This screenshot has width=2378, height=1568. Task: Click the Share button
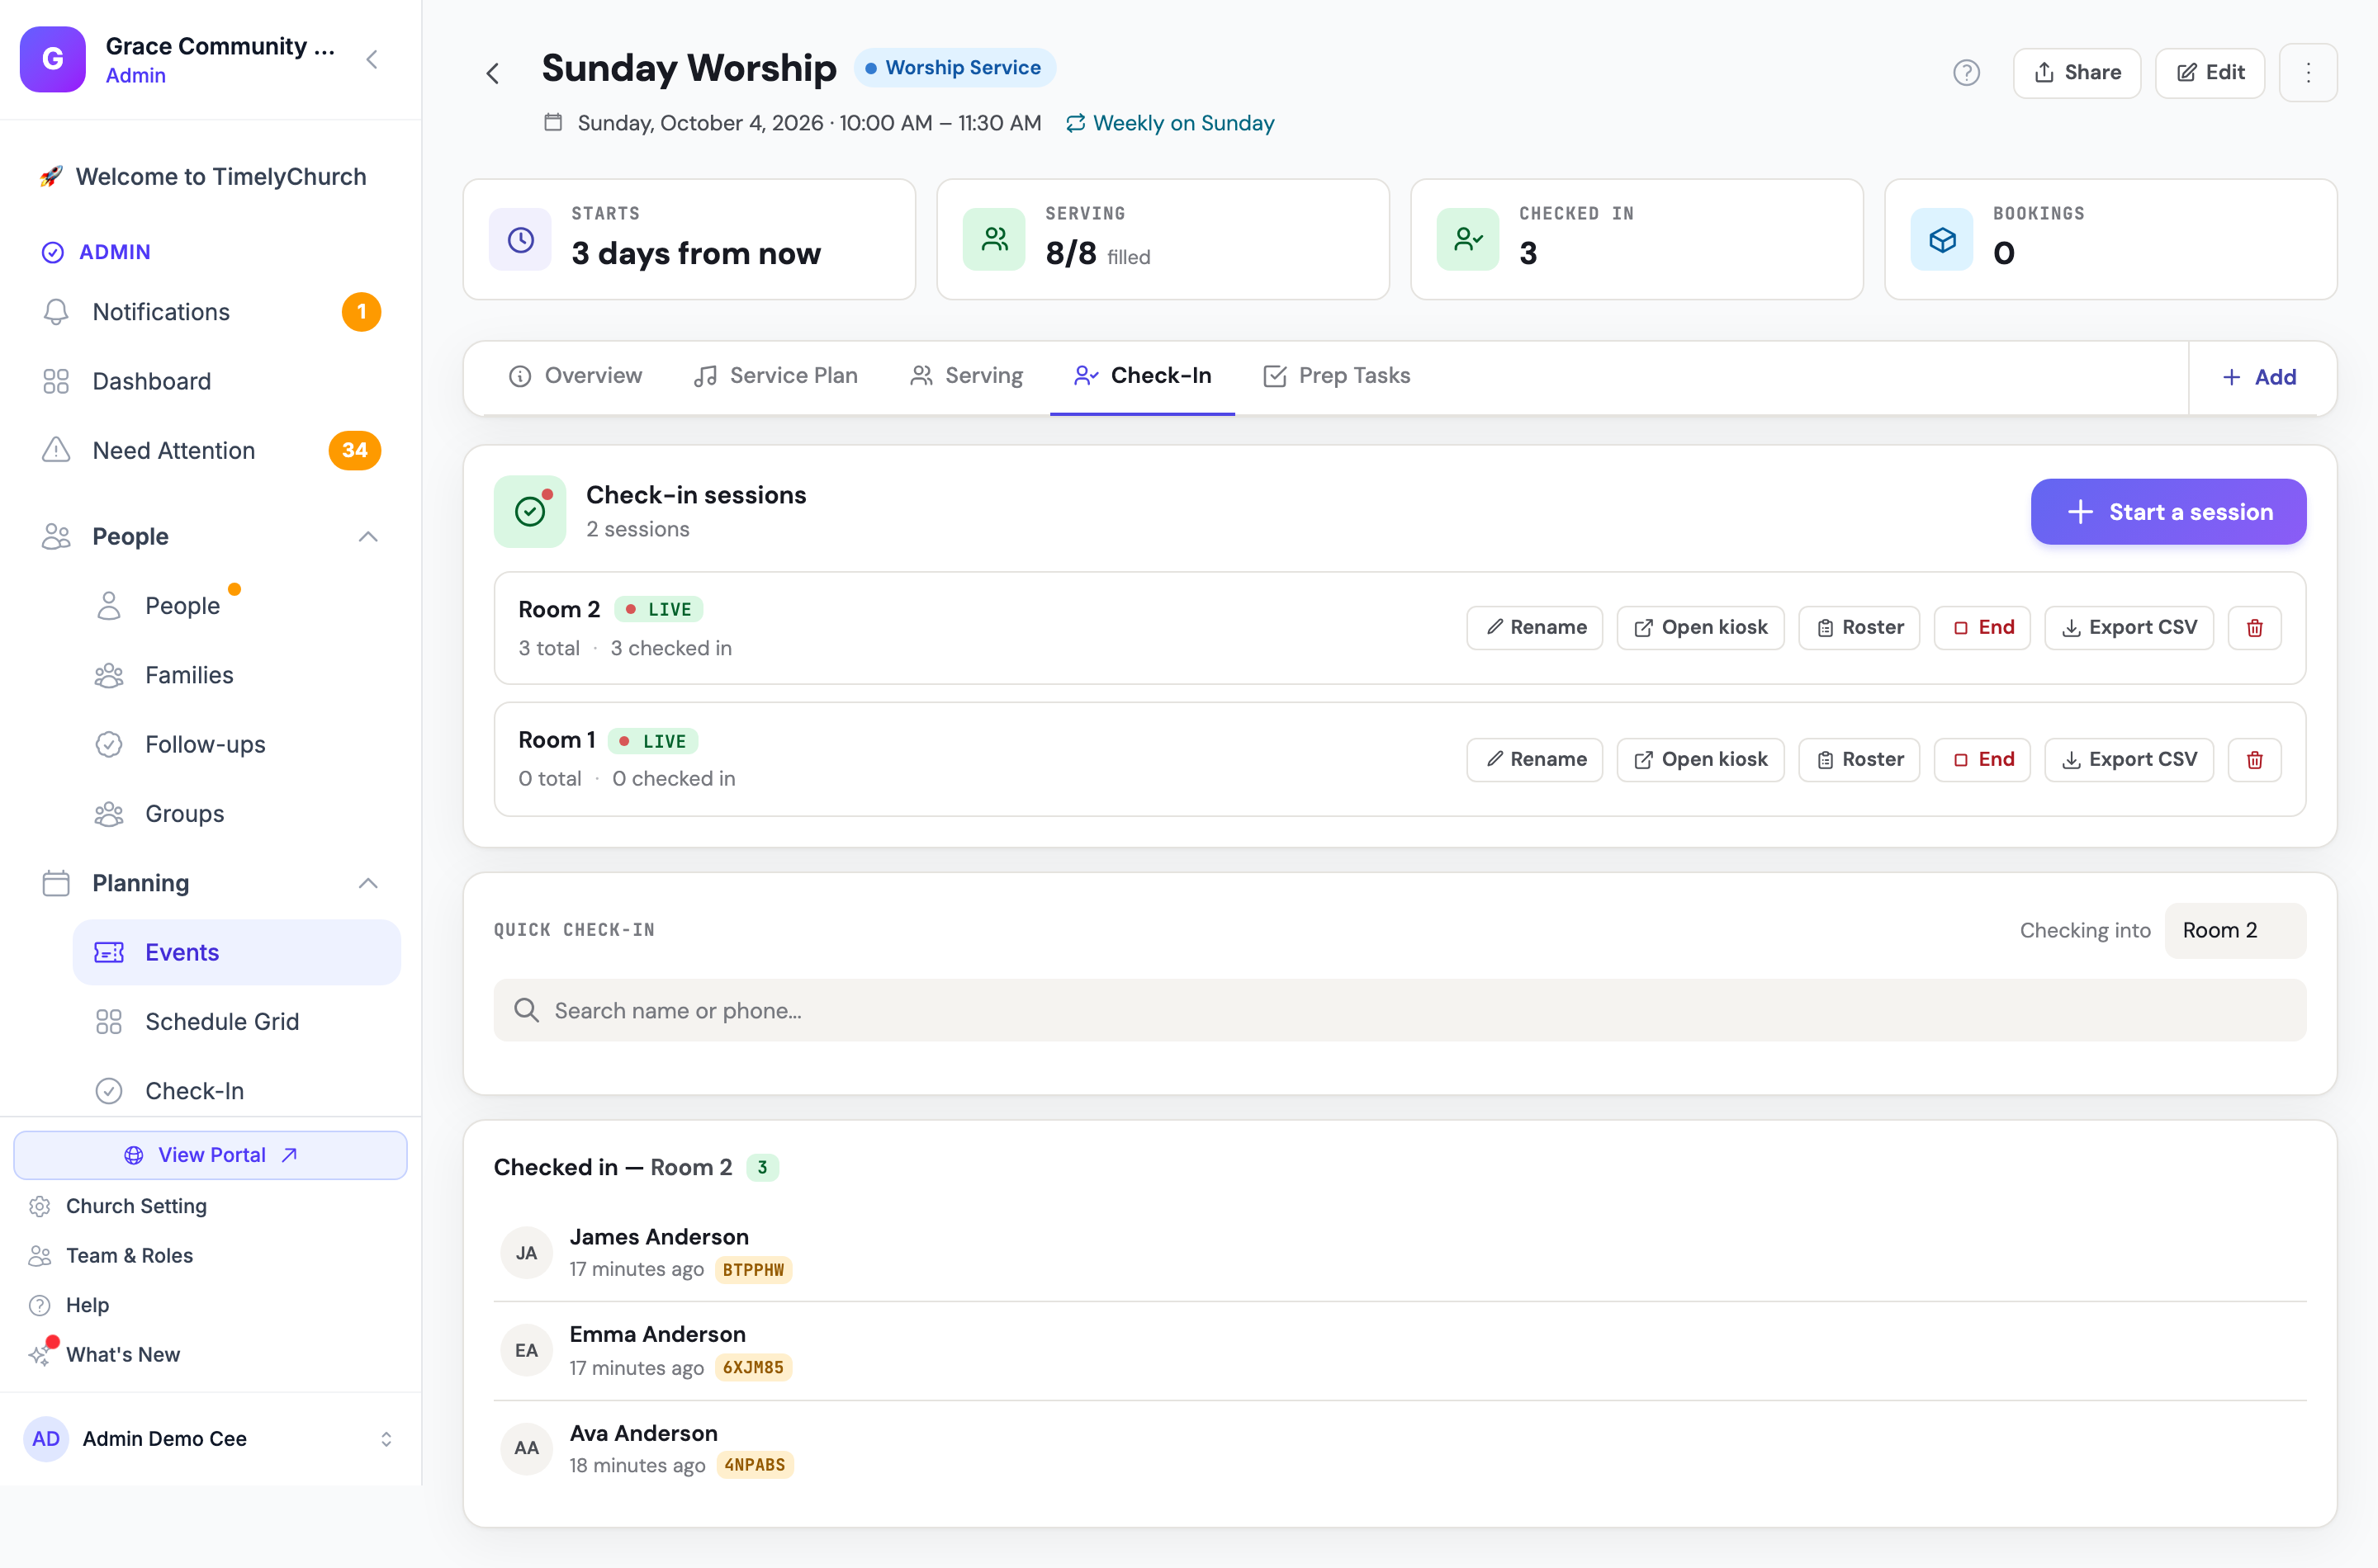coord(2077,73)
